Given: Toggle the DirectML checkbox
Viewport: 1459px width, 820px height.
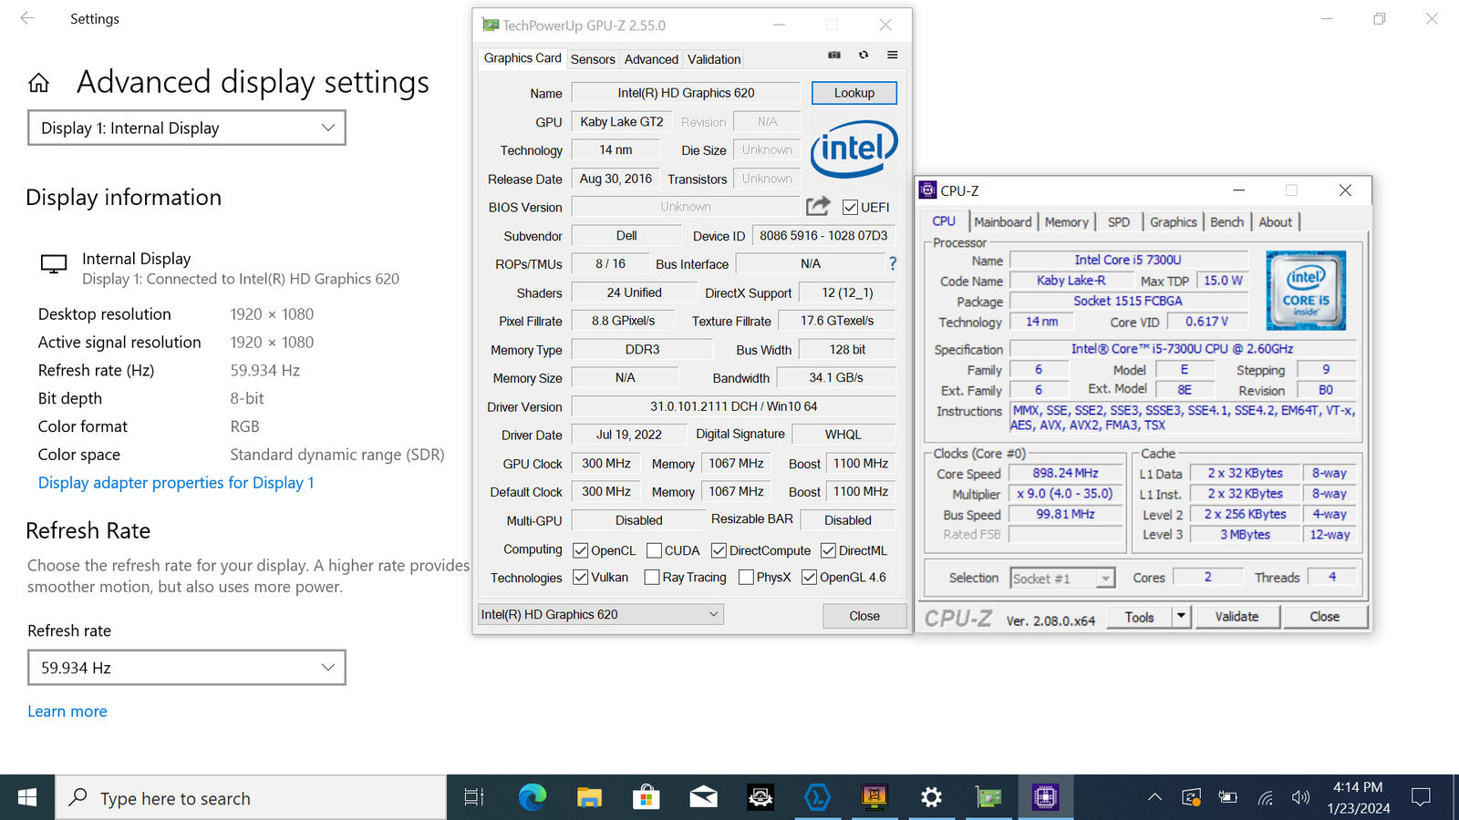Looking at the screenshot, I should tap(828, 550).
